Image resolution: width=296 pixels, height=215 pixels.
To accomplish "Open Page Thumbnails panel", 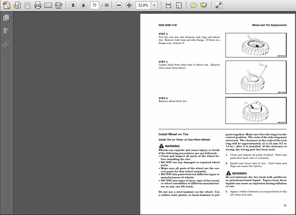I will coord(6,18).
